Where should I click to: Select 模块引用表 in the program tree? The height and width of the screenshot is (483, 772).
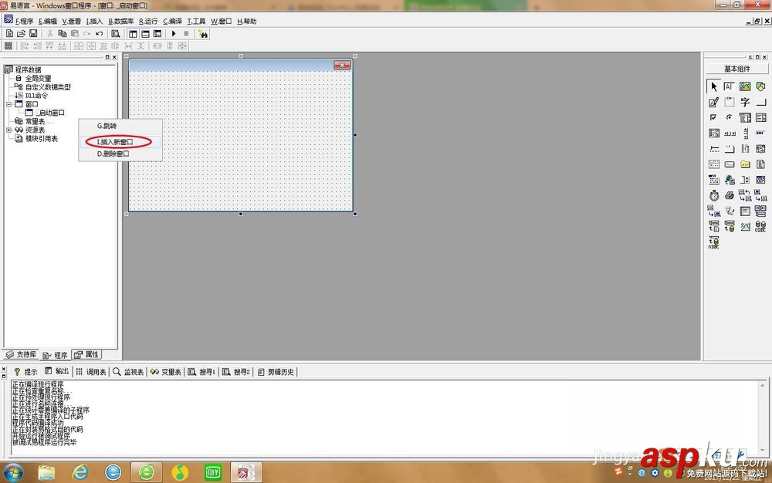[42, 139]
